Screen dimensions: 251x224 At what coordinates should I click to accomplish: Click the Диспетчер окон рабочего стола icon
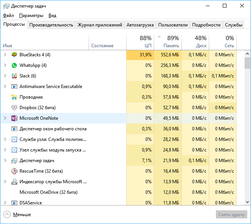14,129
